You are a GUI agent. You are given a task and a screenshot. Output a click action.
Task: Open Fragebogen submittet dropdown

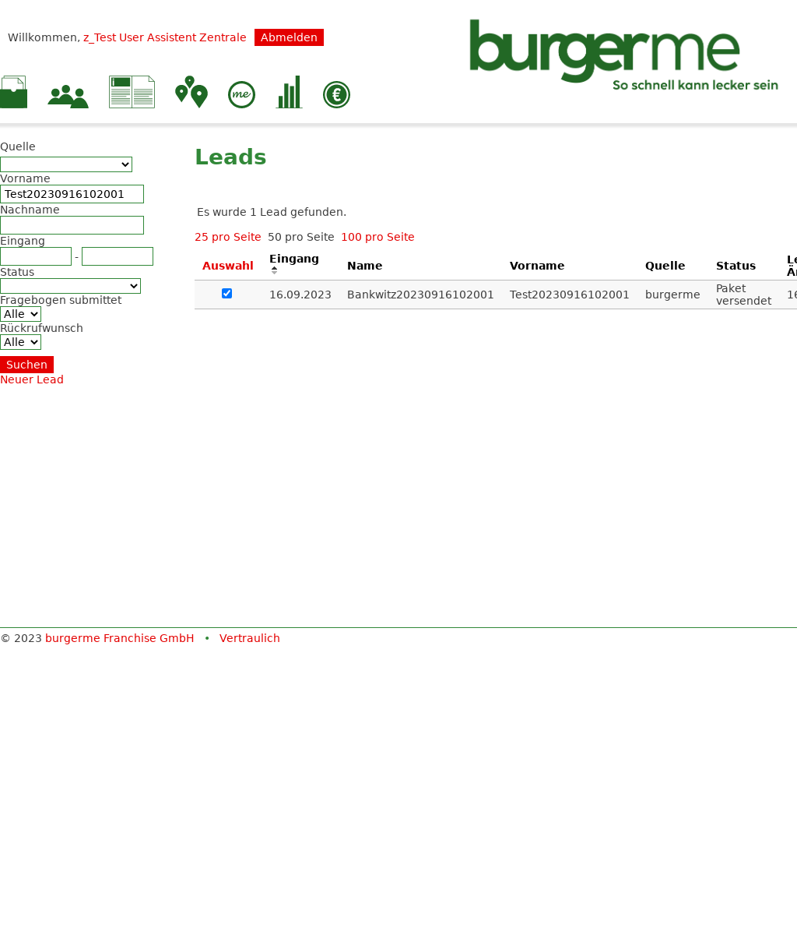21,314
